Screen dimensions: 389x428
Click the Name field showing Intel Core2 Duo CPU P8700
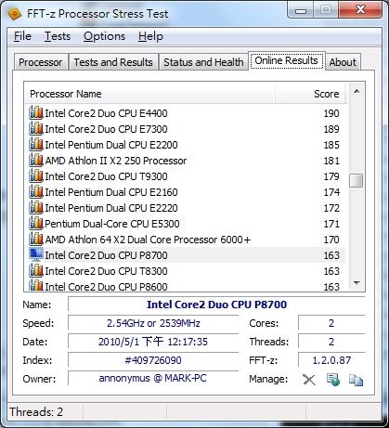coord(216,305)
